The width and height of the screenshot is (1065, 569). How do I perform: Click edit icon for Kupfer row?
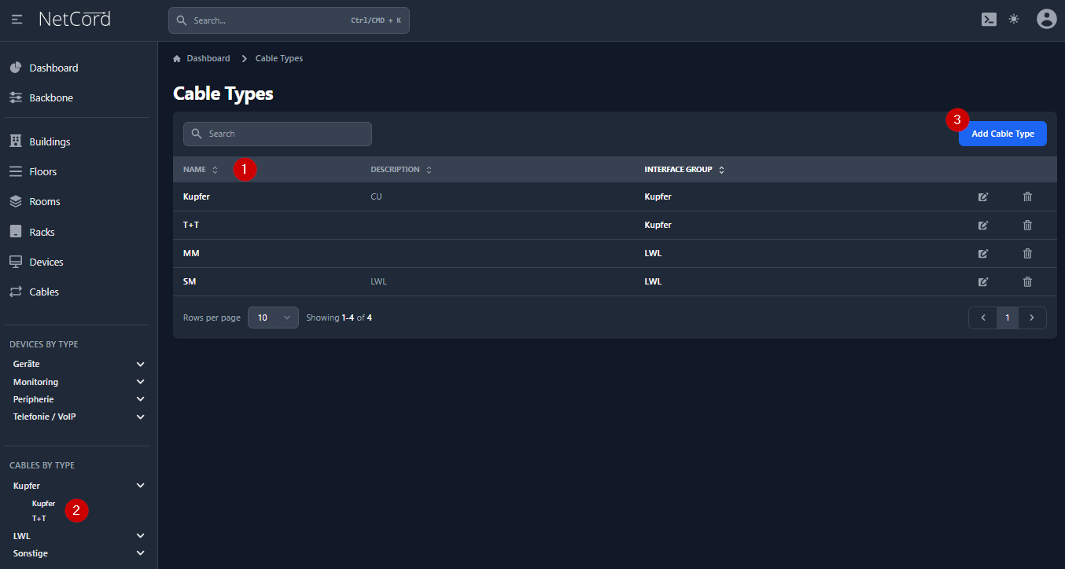[x=982, y=196]
